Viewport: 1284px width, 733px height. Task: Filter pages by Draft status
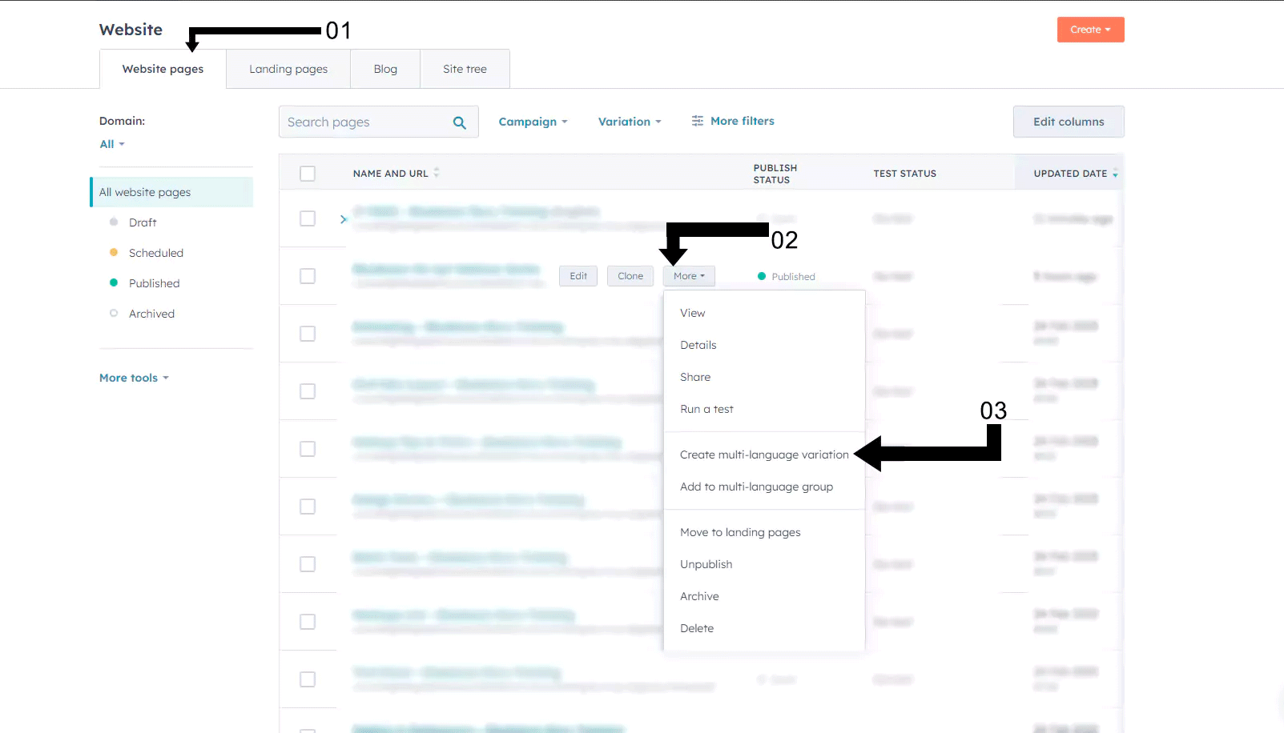pos(143,222)
